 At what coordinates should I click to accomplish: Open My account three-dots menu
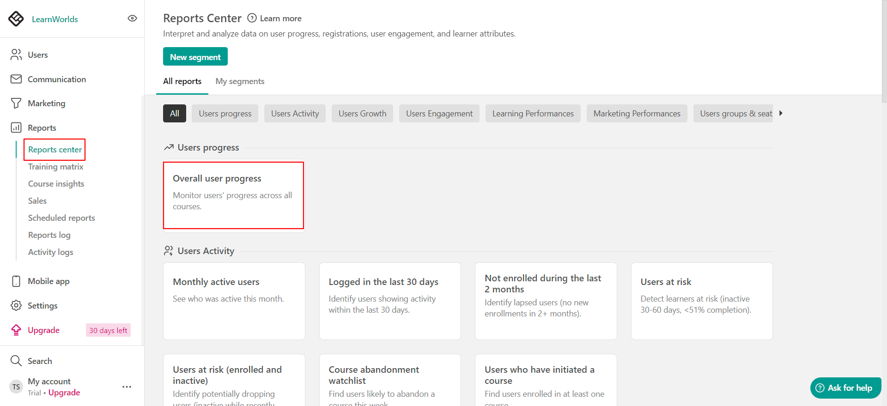(x=127, y=387)
